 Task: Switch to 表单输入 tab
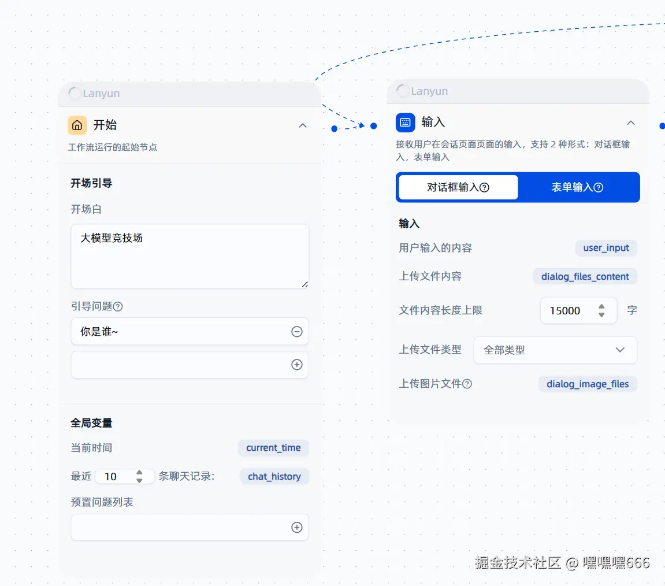(577, 187)
